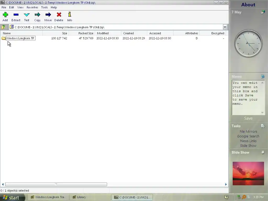Click the scroll right arrow
The image size is (268, 201).
coord(226,184)
